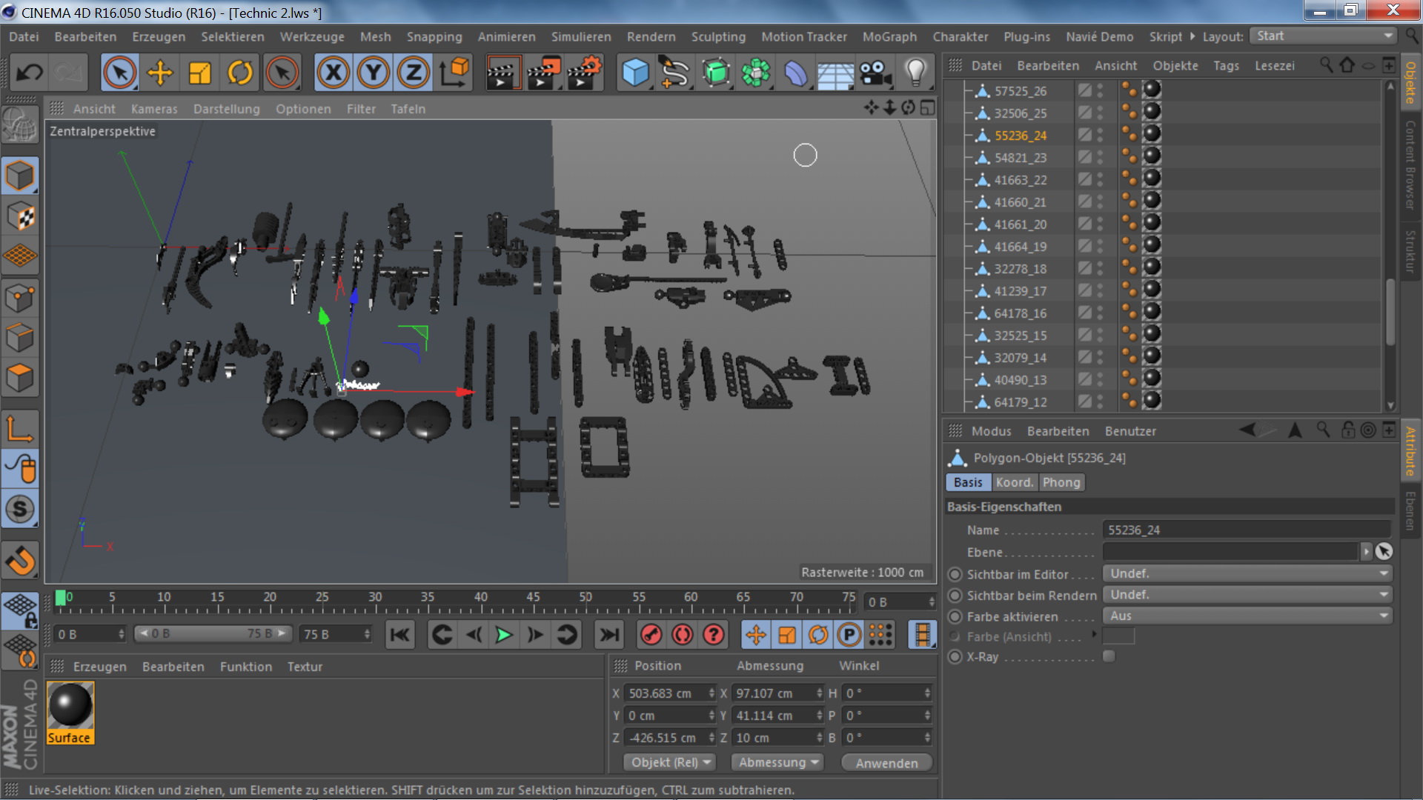This screenshot has height=800, width=1423.
Task: Toggle snapping S icon
Action: [20, 509]
